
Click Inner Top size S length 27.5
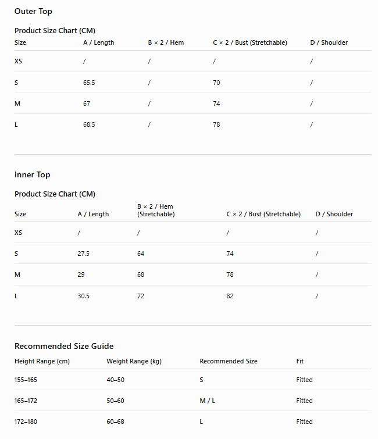83,254
